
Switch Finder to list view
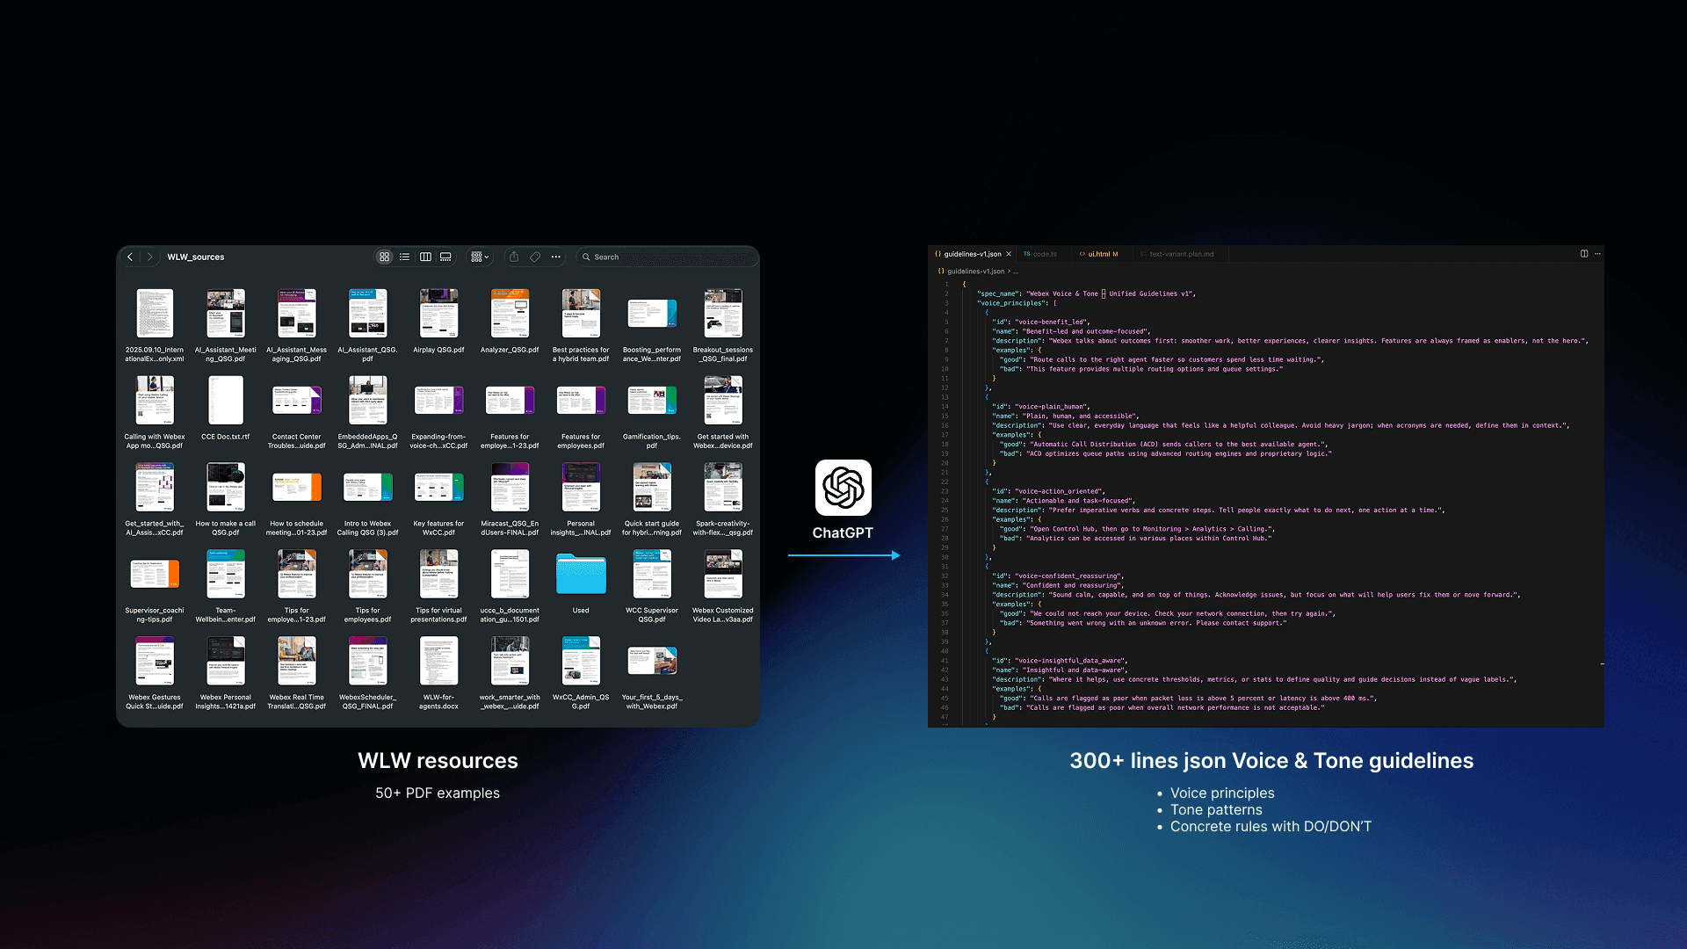[x=404, y=257]
